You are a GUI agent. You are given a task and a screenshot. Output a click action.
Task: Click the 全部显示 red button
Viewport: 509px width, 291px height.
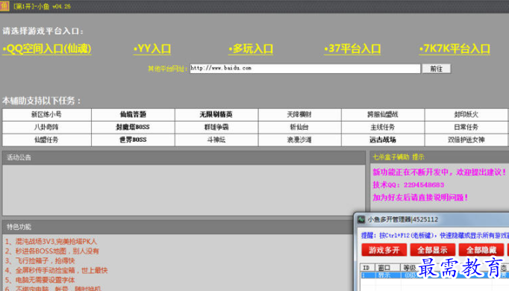point(432,250)
